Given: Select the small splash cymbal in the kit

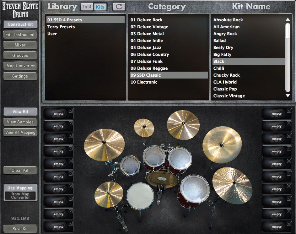Looking at the screenshot, I should pyautogui.click(x=144, y=128).
